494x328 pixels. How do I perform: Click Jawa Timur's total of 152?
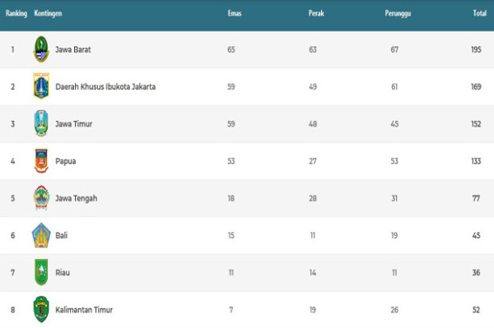click(x=477, y=124)
